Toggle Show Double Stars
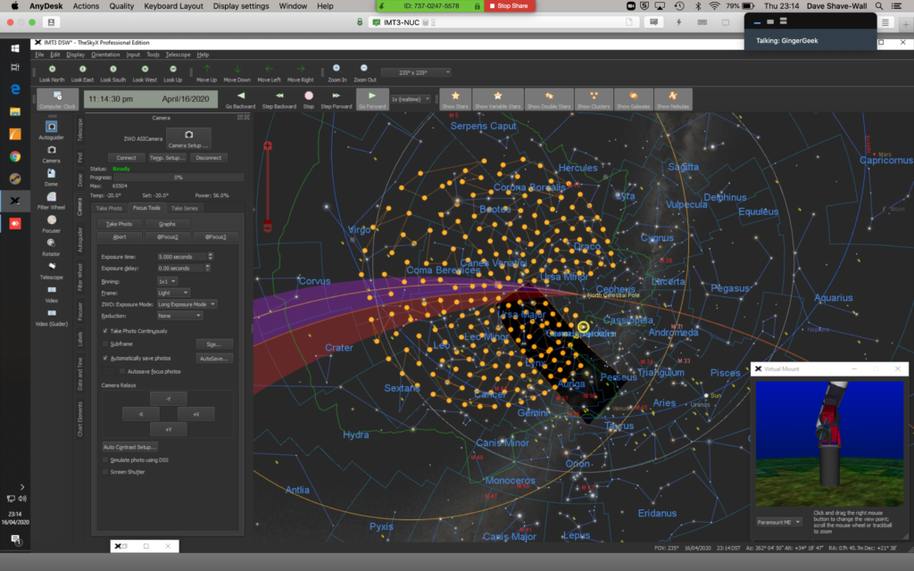Image resolution: width=914 pixels, height=571 pixels. click(549, 99)
